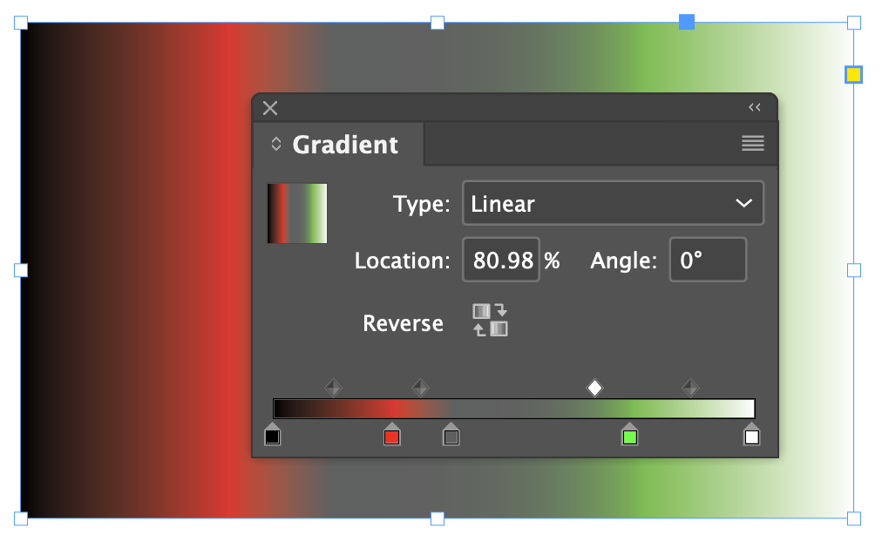Click the Type dropdown chevron arrow

(745, 203)
